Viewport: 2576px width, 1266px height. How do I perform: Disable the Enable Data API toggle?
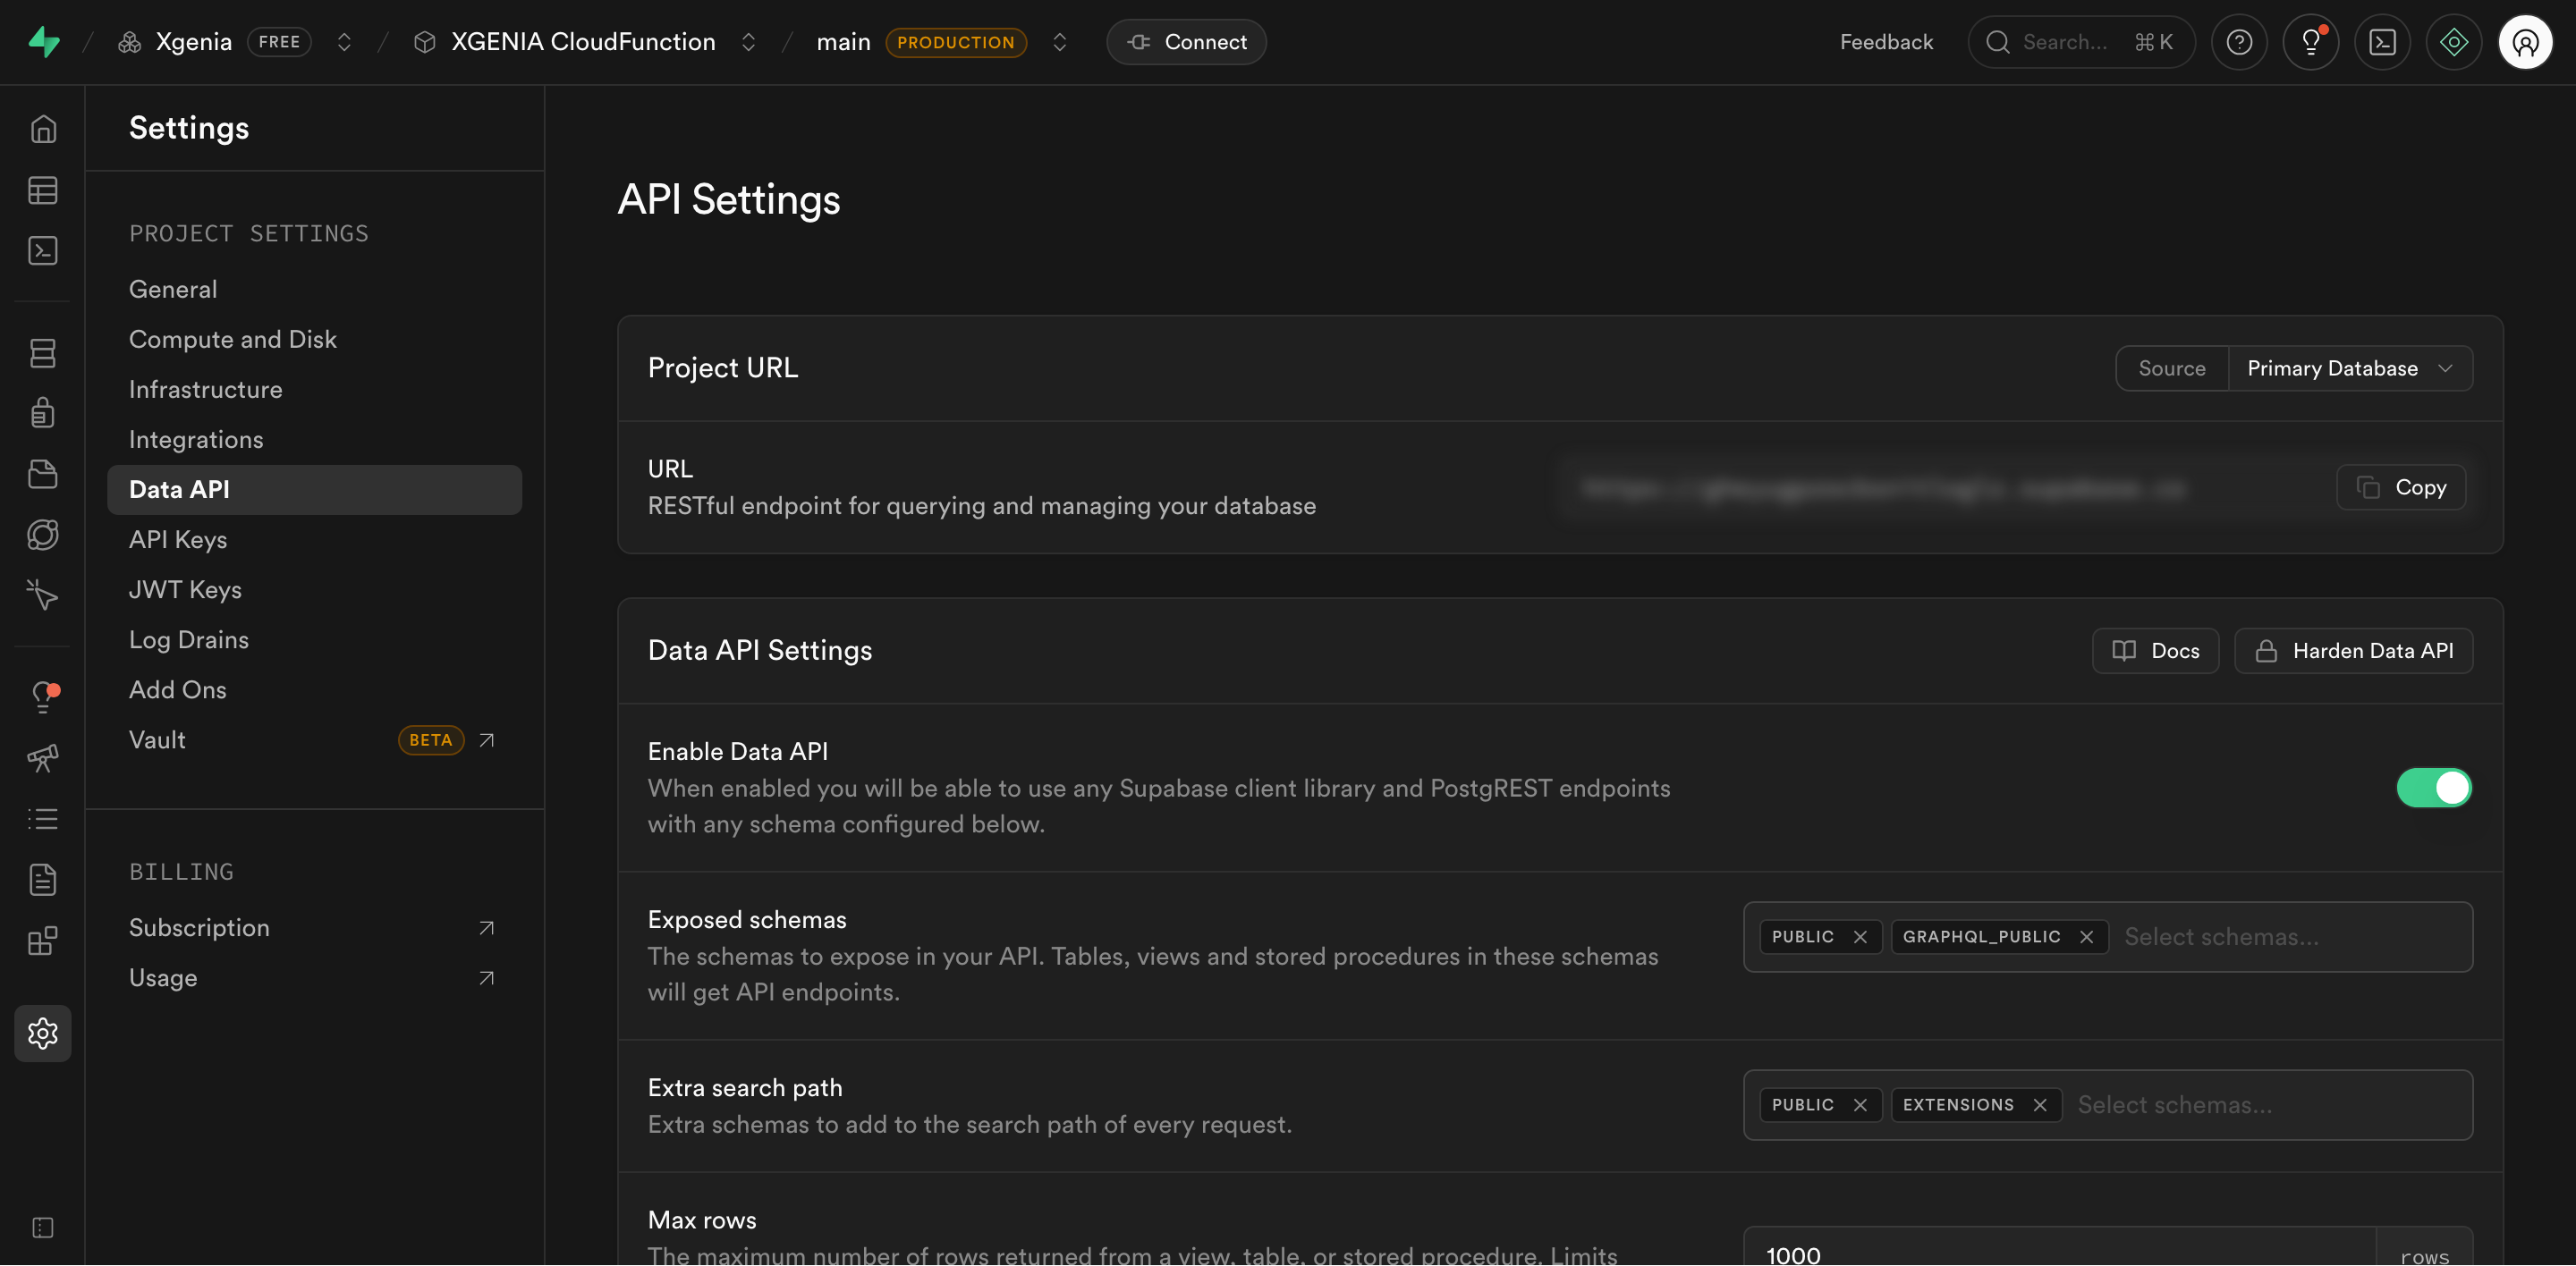pyautogui.click(x=2434, y=788)
